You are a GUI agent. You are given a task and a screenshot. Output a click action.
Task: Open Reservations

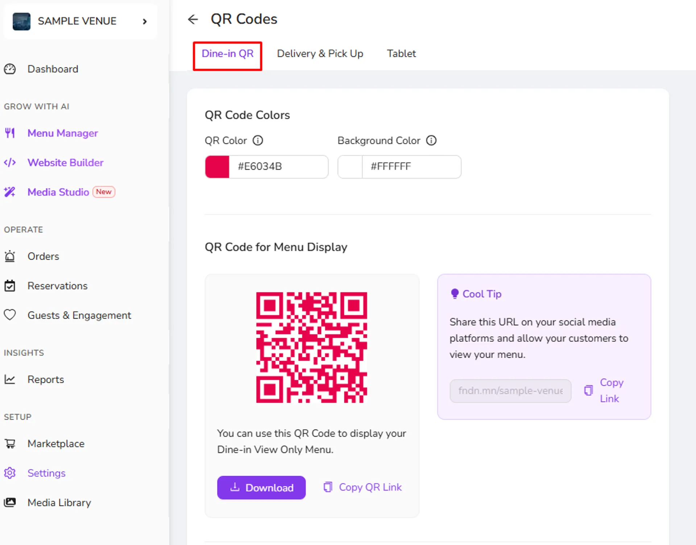tap(58, 286)
